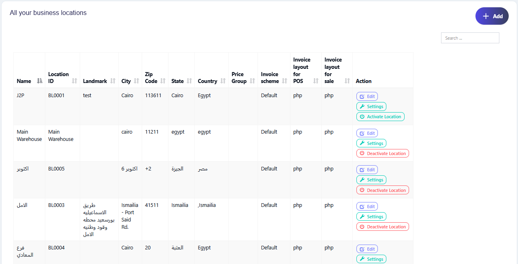
Task: Sort the Country column via arrows
Action: coord(223,81)
